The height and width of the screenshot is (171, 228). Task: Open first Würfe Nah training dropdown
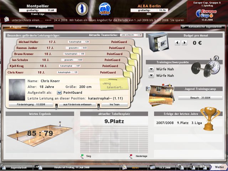151,69
